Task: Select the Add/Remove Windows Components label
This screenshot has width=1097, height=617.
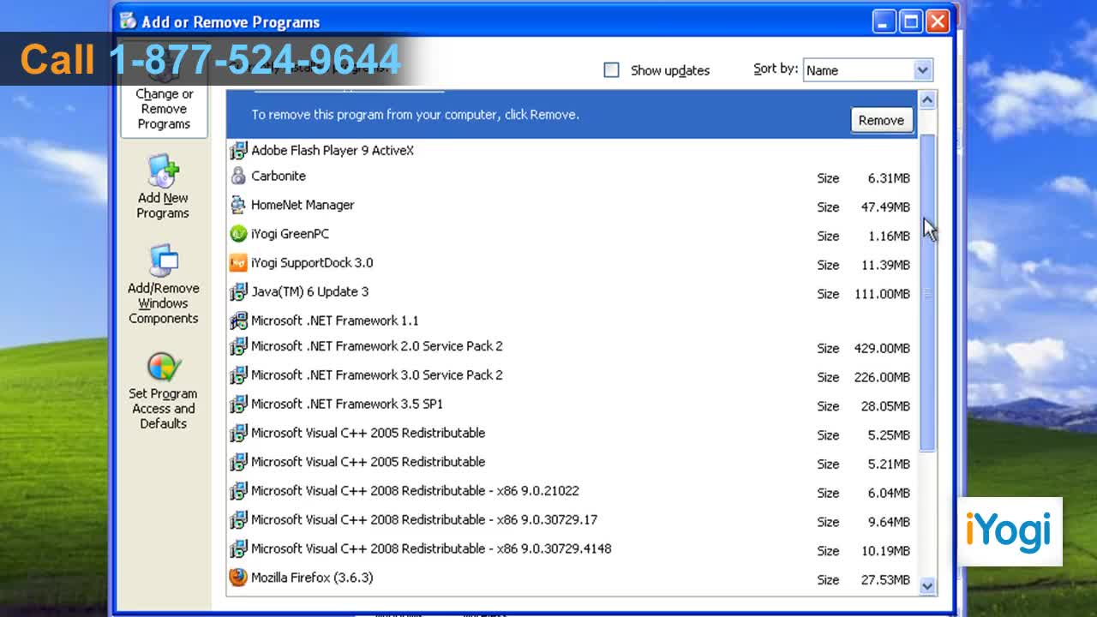Action: (163, 303)
